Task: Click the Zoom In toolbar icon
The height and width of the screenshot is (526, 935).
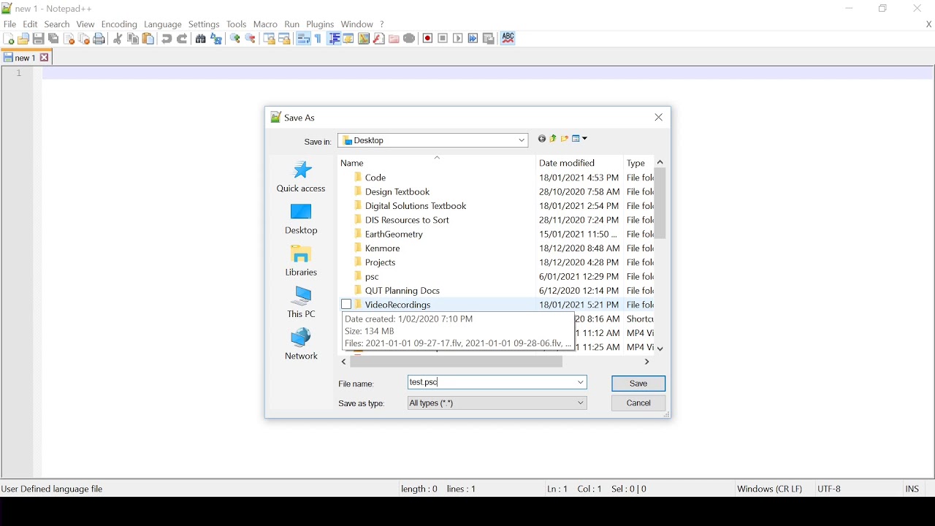Action: [235, 39]
